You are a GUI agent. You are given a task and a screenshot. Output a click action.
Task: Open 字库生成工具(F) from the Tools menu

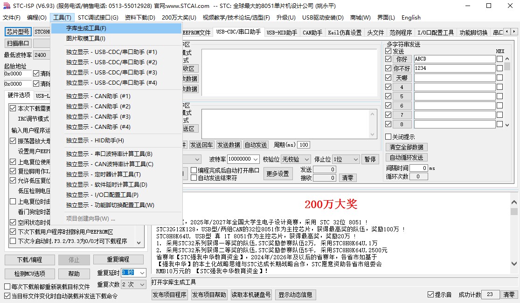pos(117,28)
